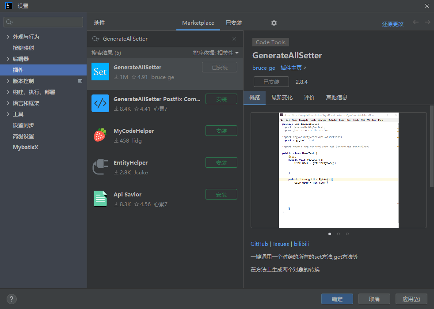Expand the 外观与行为 settings group
The image size is (434, 309).
point(8,37)
